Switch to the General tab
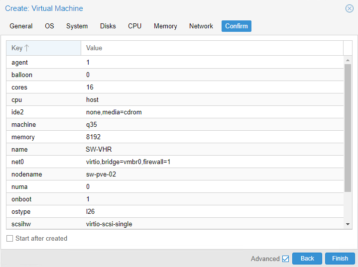Image resolution: width=358 pixels, height=267 pixels. coord(21,26)
